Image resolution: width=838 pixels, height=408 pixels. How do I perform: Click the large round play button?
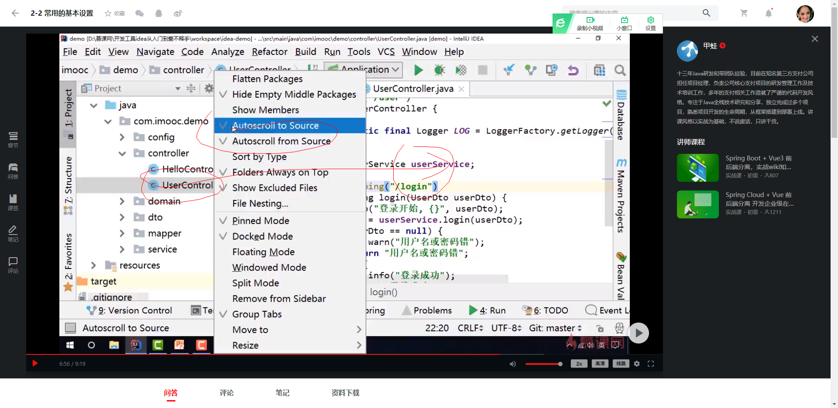click(639, 333)
